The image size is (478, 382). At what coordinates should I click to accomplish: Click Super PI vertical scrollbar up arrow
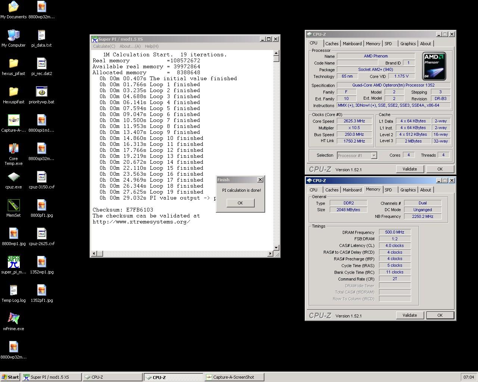coord(276,53)
